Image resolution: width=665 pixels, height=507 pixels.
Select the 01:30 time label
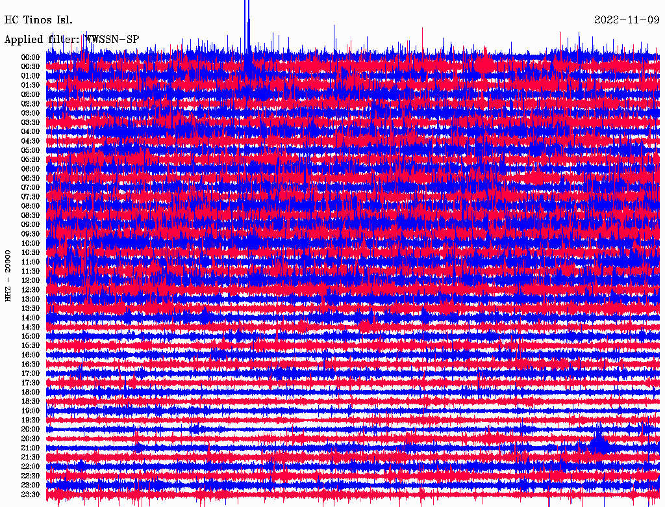[31, 85]
